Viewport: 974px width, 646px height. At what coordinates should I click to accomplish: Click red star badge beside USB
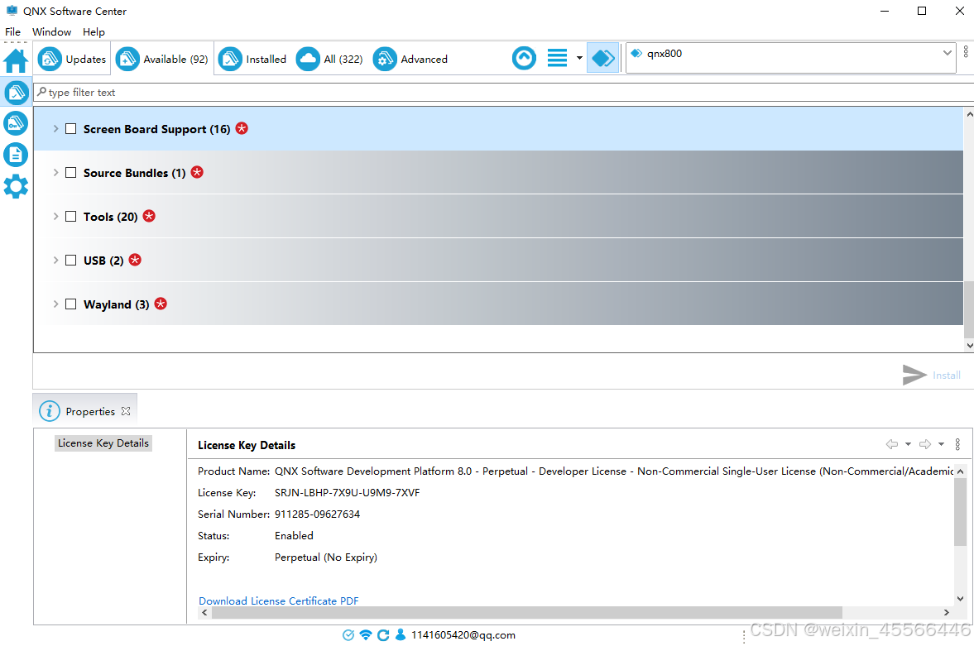coord(135,260)
